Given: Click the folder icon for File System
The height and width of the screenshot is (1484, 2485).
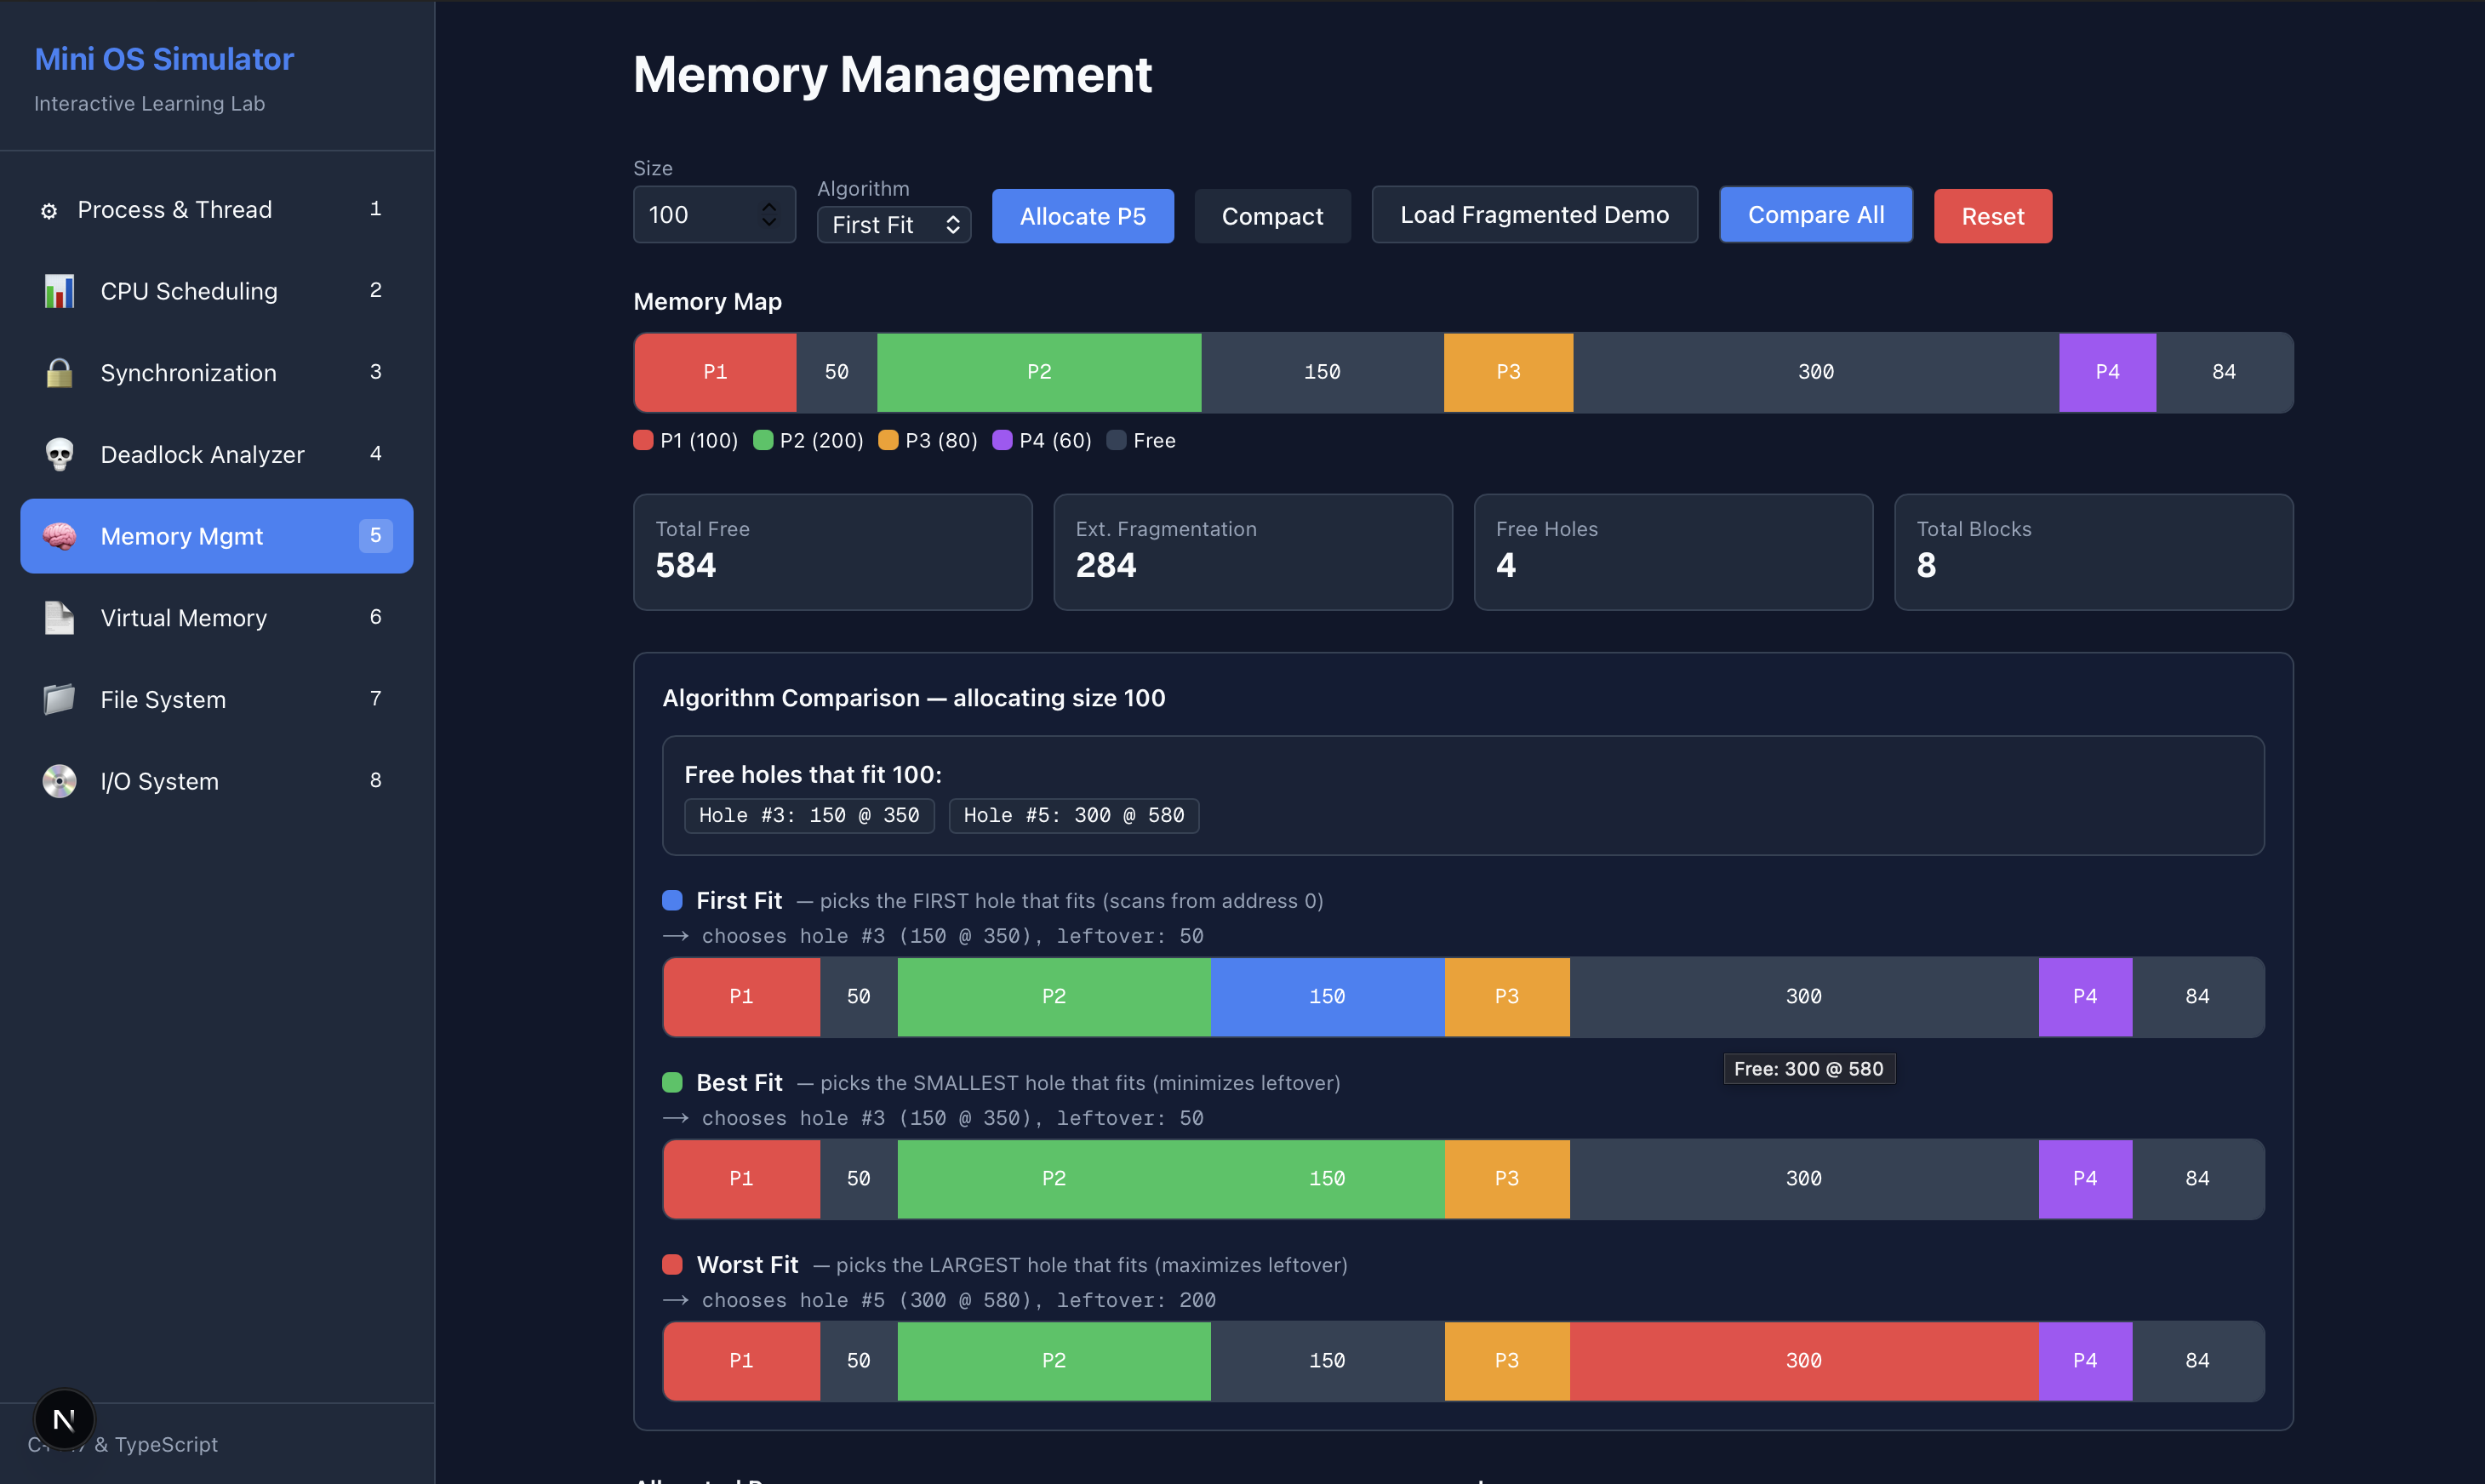Looking at the screenshot, I should [x=59, y=699].
